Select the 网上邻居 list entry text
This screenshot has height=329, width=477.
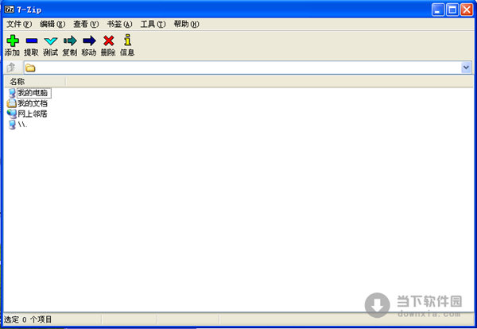point(33,114)
